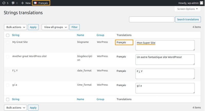
Task: Tick the checkbox for the time_format row
Action: point(8,85)
